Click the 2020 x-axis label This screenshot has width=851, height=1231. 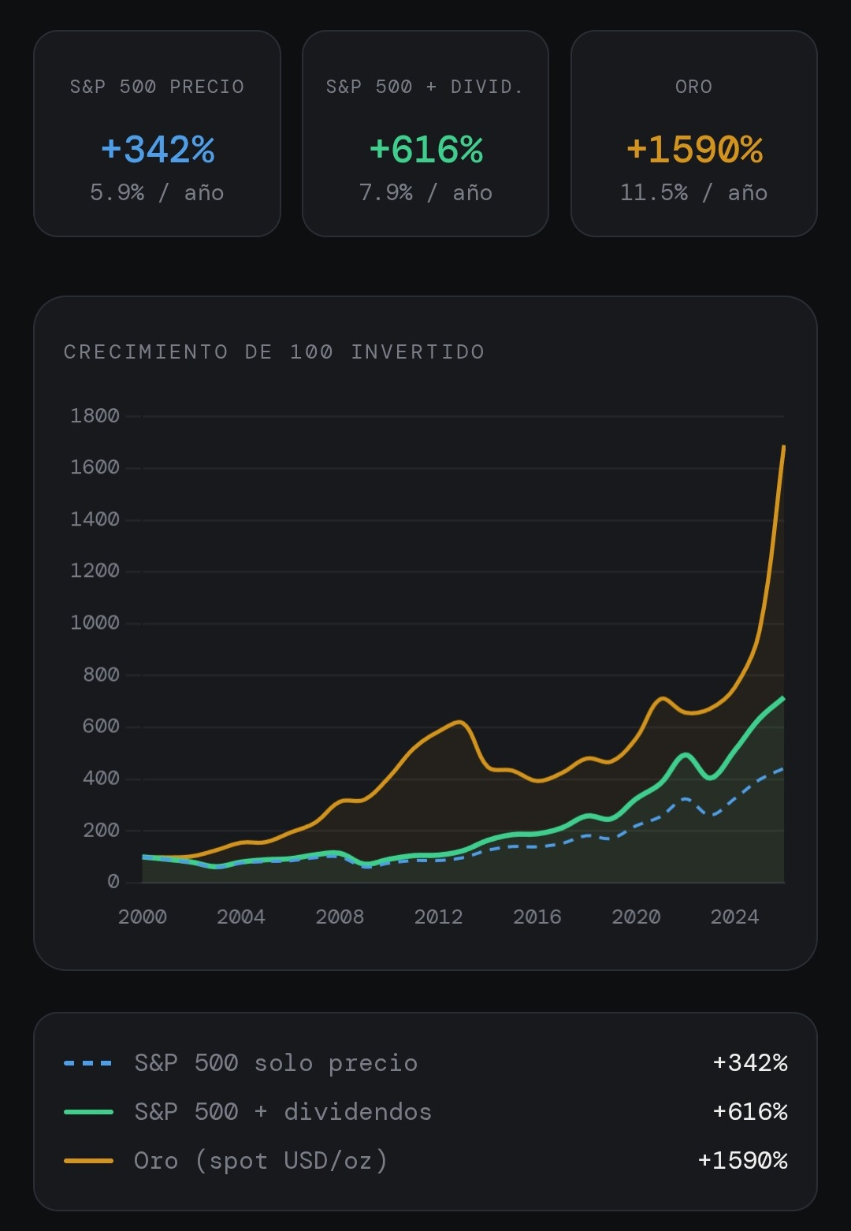tap(636, 917)
